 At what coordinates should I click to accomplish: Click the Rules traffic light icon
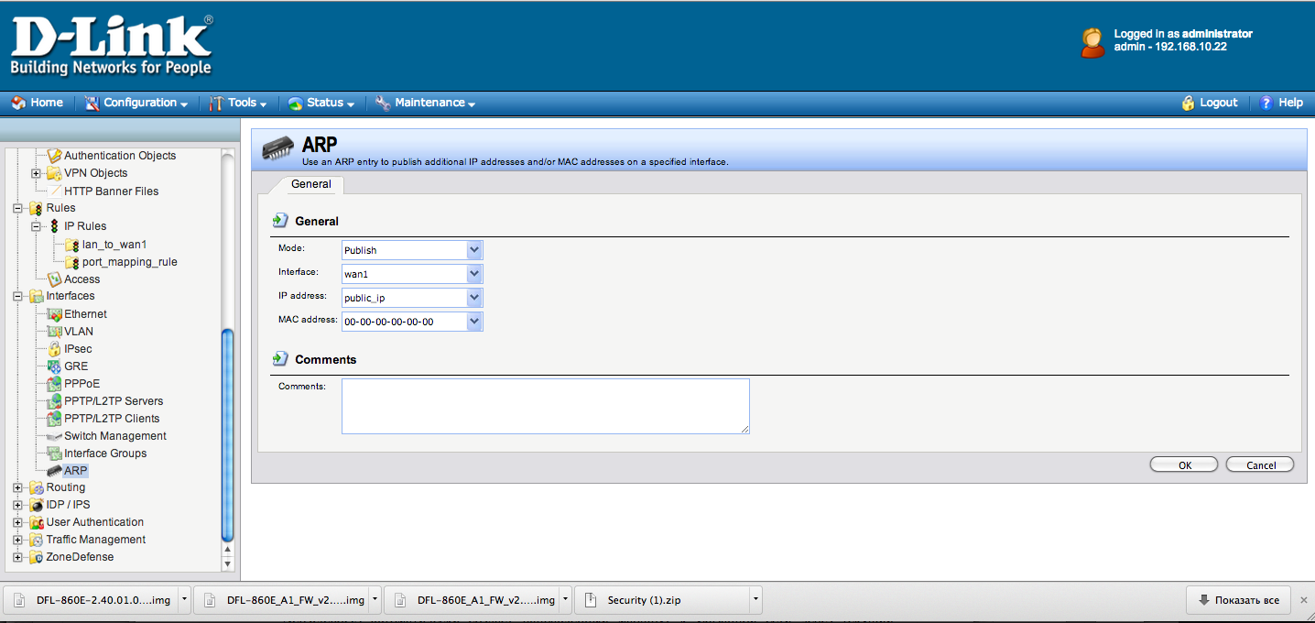point(36,208)
